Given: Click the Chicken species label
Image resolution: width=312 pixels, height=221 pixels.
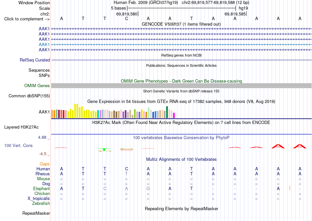Looking at the screenshot, I should click(42, 193).
